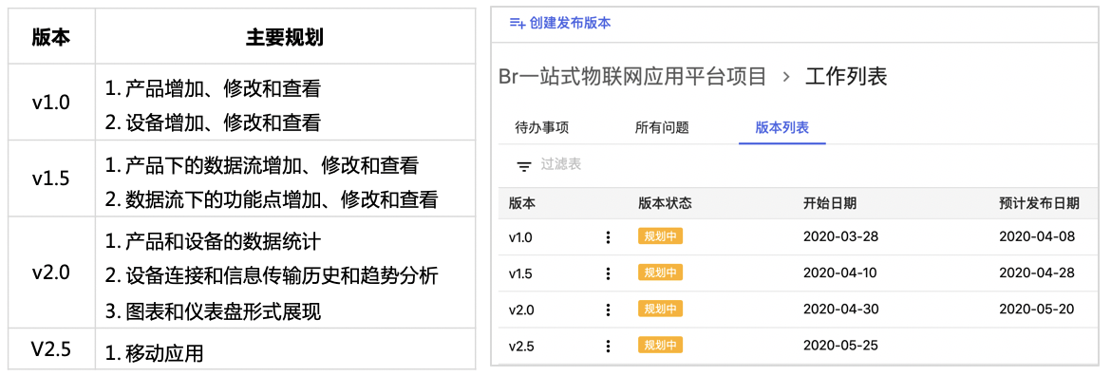Open the three-dot menu for v2.5
The height and width of the screenshot is (376, 1111).
click(x=607, y=346)
